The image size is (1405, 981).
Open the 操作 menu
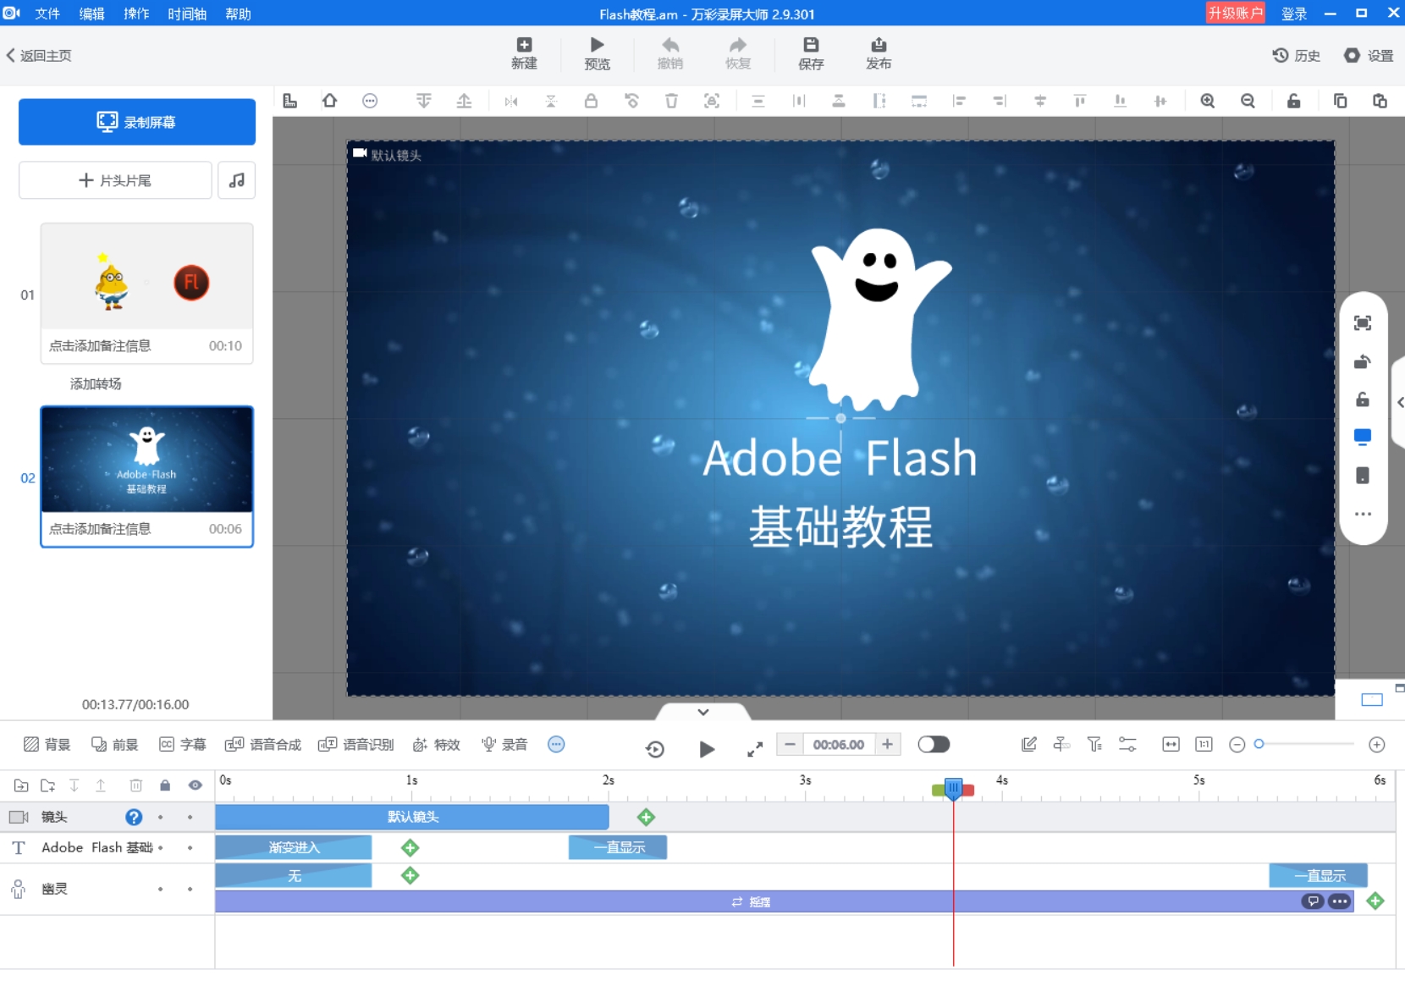[136, 14]
